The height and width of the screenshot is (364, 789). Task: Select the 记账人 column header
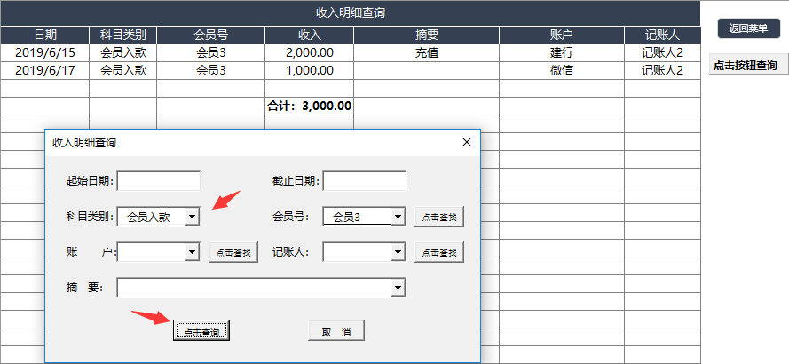(x=662, y=35)
